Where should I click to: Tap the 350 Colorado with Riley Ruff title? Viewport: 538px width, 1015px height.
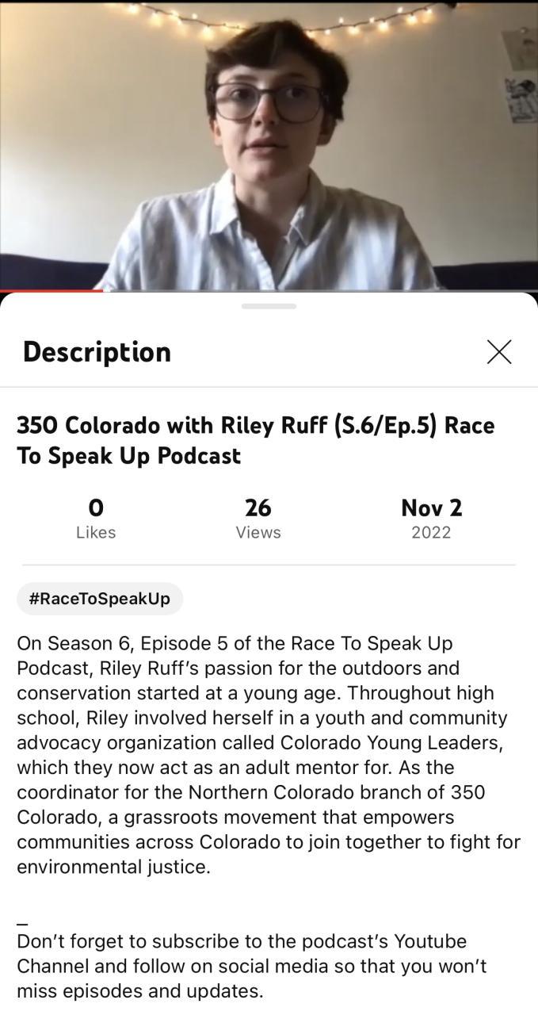(255, 440)
